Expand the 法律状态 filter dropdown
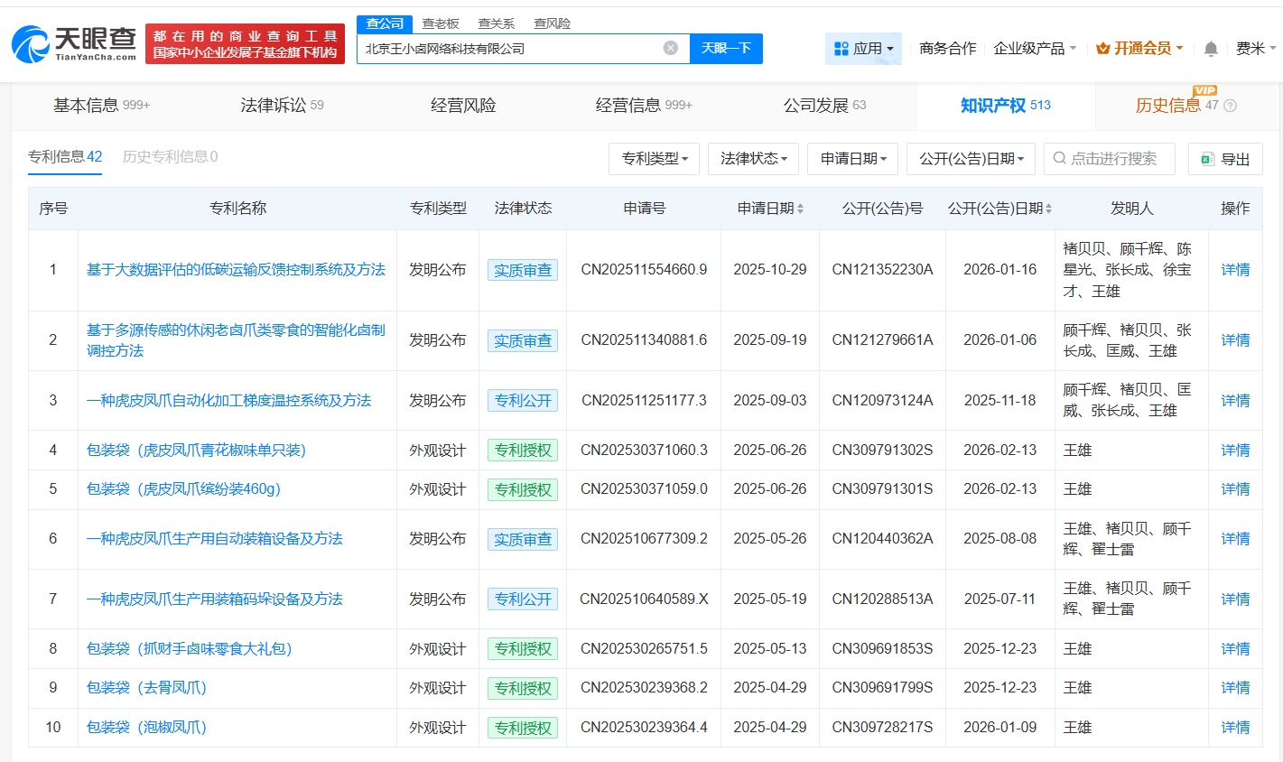Screen dimensions: 1283x762 pyautogui.click(x=753, y=159)
